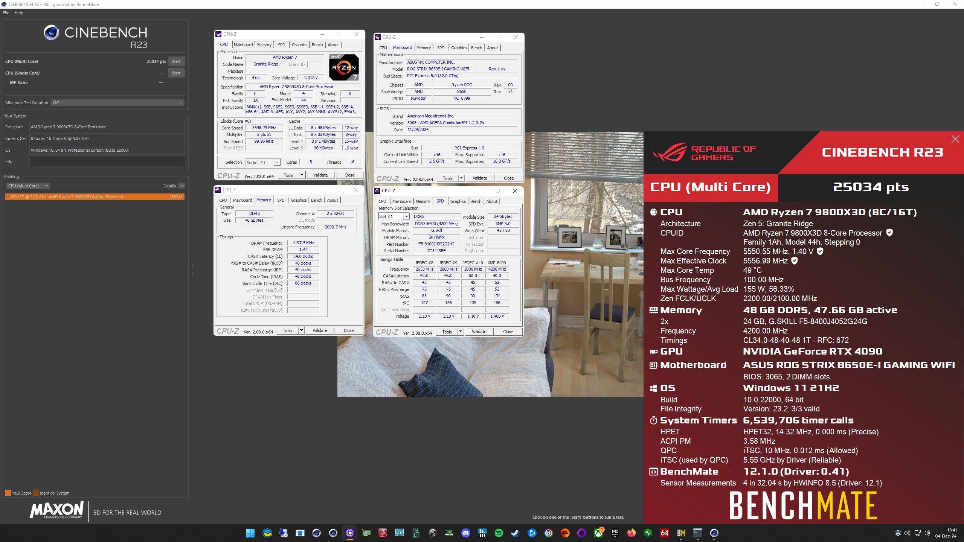Click the blue layers tray icon
Viewport: 964px width, 542px height.
(898, 533)
